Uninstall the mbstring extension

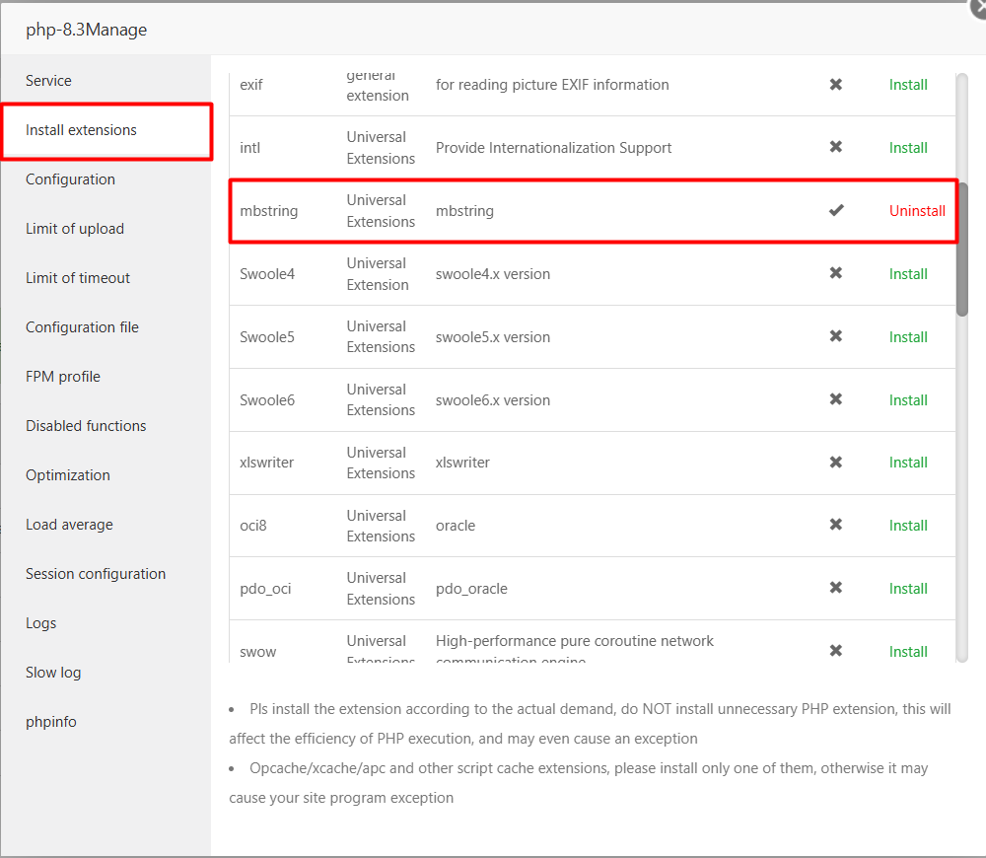[917, 210]
